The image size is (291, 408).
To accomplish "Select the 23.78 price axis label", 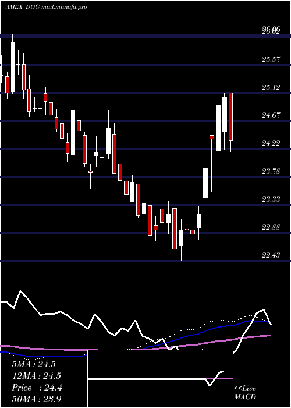I will tap(271, 171).
